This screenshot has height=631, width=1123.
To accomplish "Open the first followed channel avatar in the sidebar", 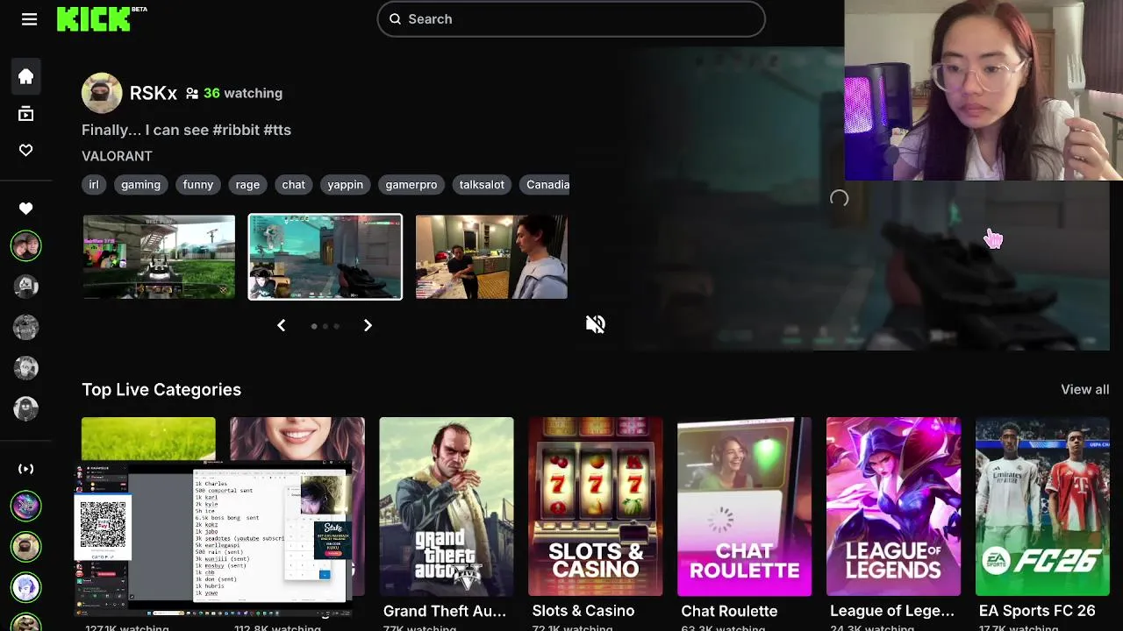I will click(25, 246).
